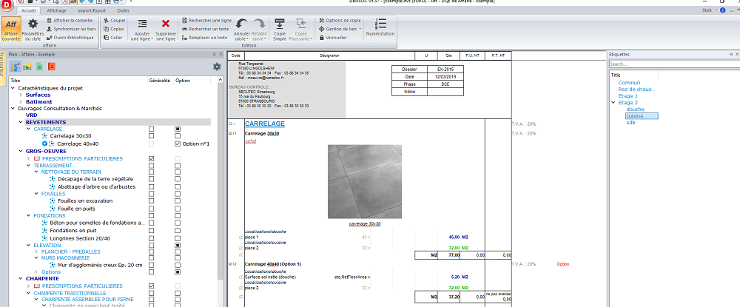Select Rez de chaus.. label
Viewport: 740px width, 307px height.
click(x=636, y=89)
